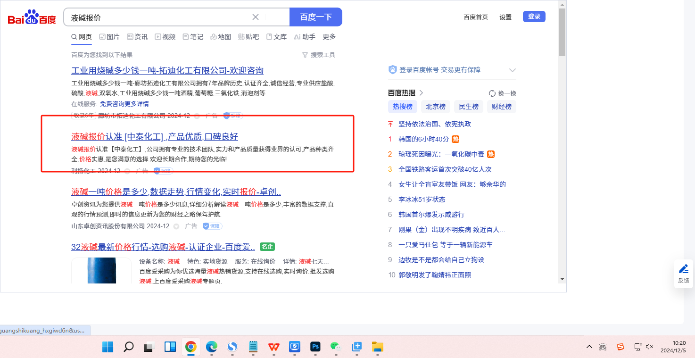Launch WPS Office from the taskbar
Image resolution: width=695 pixels, height=358 pixels.
(274, 347)
